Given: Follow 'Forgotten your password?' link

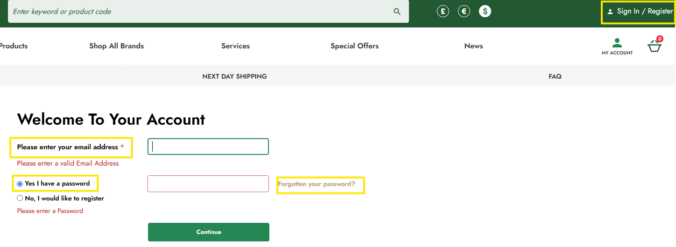Looking at the screenshot, I should 317,184.
